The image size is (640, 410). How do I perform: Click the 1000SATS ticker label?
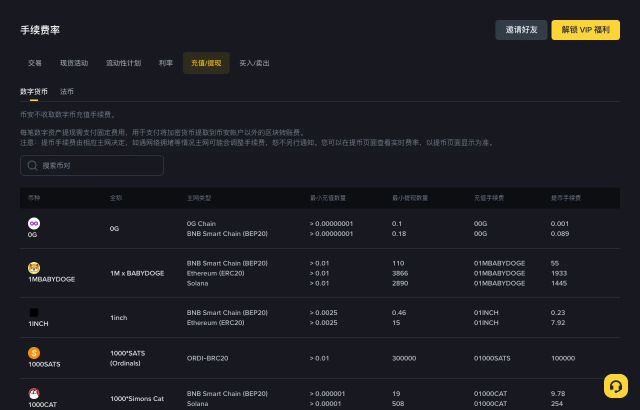[x=44, y=364]
